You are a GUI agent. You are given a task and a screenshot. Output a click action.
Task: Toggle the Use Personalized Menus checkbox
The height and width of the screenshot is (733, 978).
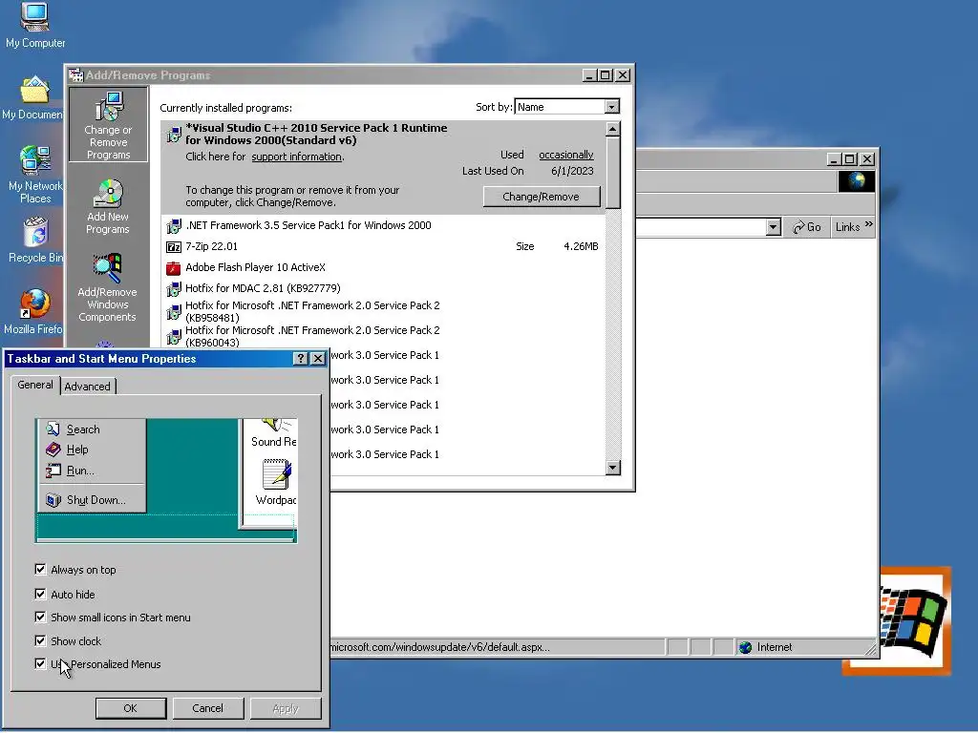[40, 664]
